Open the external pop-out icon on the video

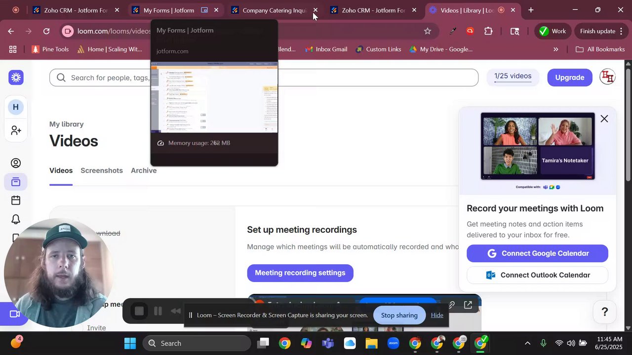(468, 305)
